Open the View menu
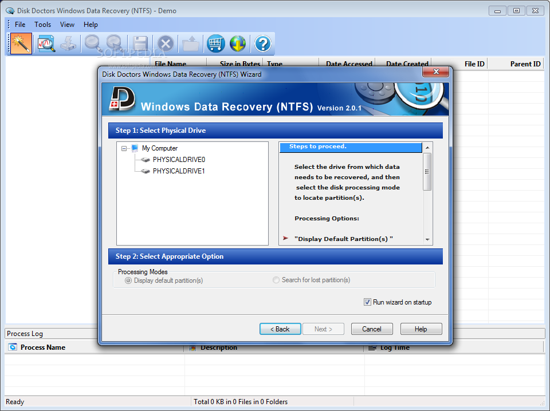This screenshot has width=550, height=411. 67,25
